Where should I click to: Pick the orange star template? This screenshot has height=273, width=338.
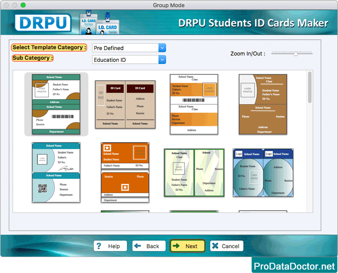point(125,172)
